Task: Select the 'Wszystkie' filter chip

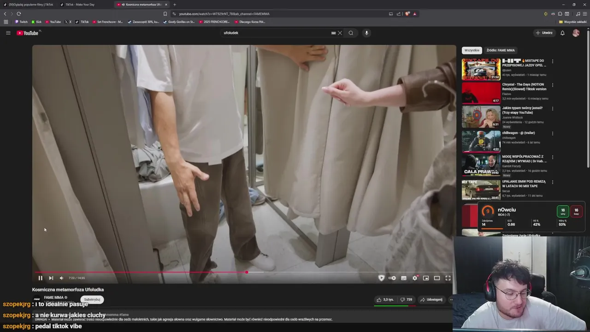Action: 472,50
